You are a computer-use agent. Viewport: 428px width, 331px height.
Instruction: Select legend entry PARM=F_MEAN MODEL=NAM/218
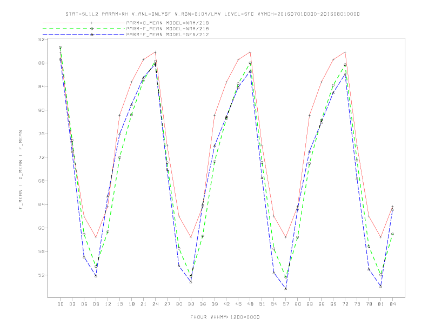(x=168, y=29)
